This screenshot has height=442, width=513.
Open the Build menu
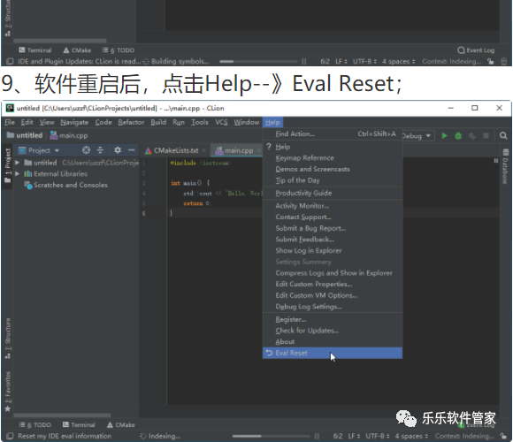[158, 122]
